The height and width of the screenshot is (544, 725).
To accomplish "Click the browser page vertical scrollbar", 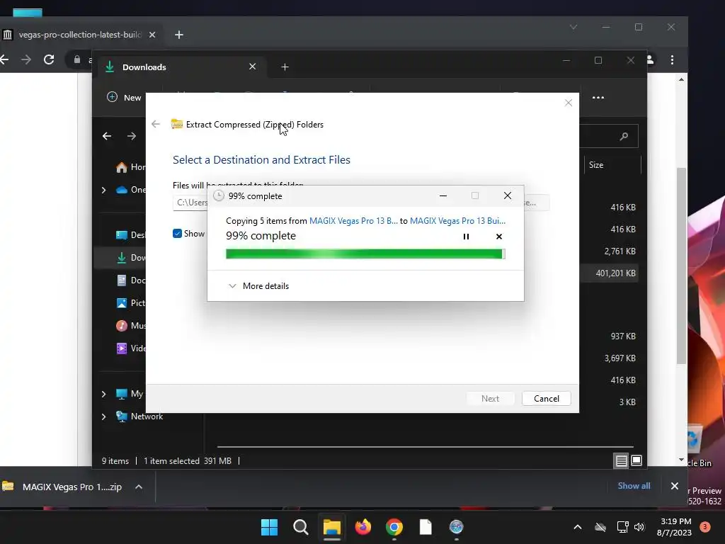I will [x=682, y=266].
